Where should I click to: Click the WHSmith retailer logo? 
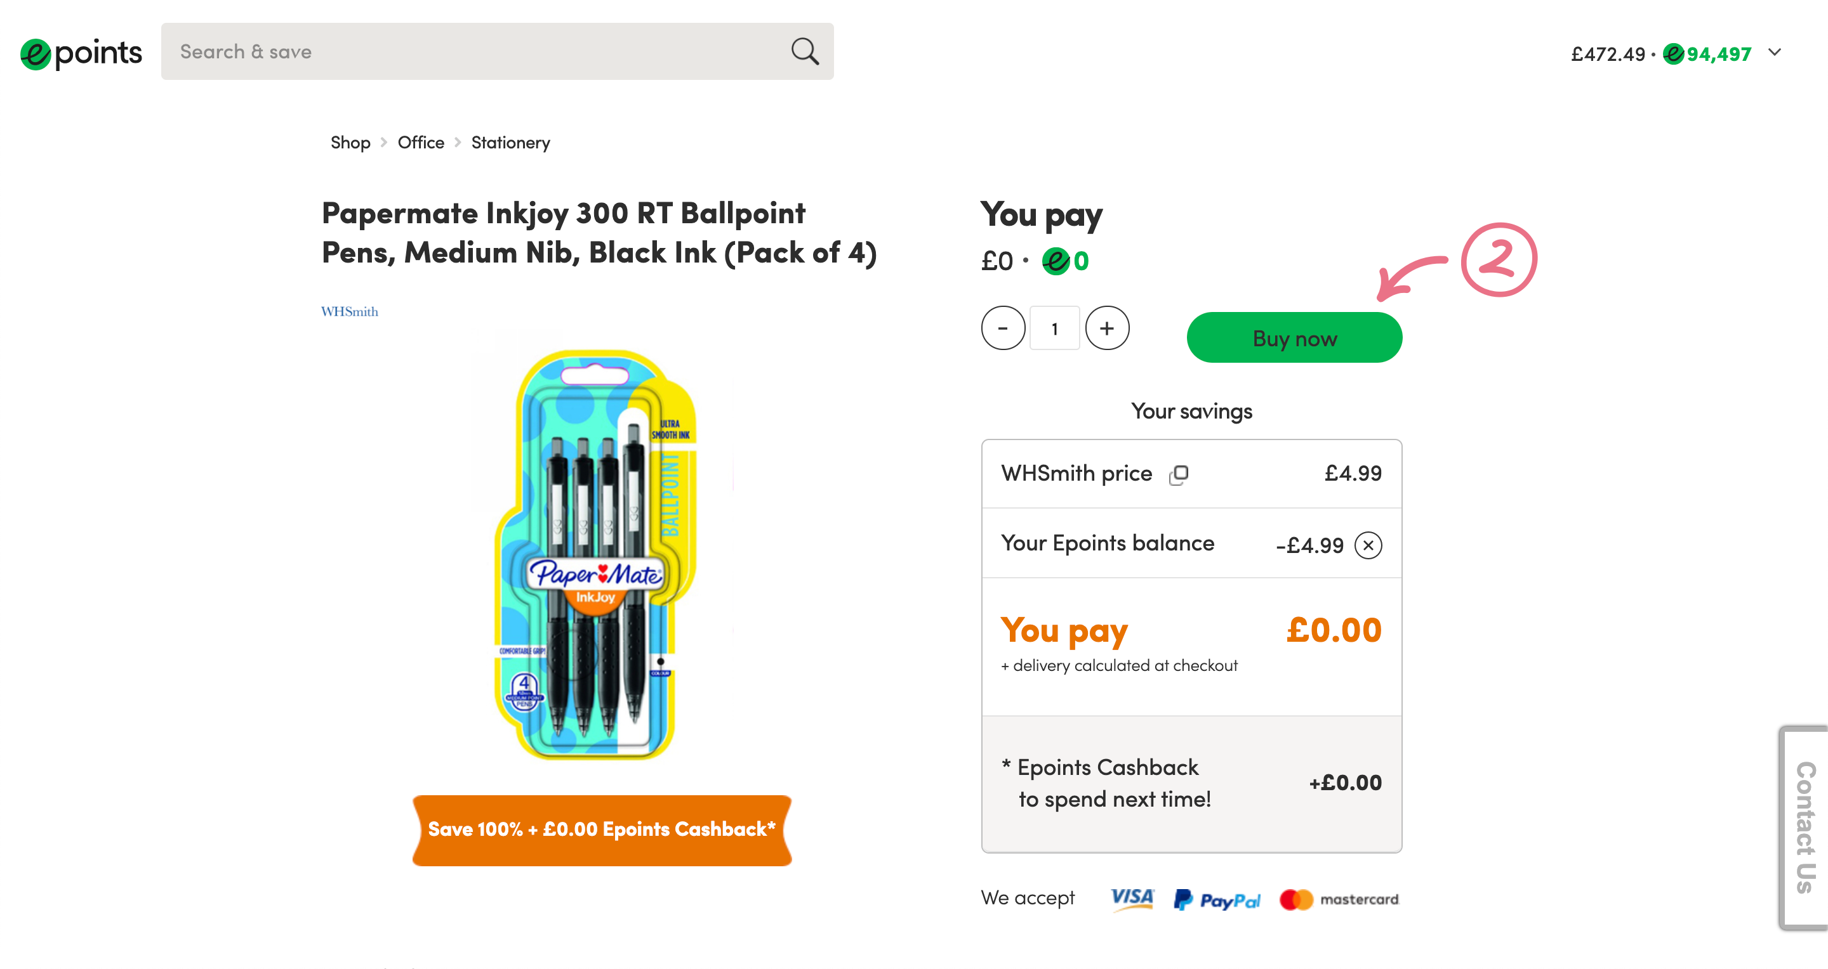pyautogui.click(x=349, y=312)
